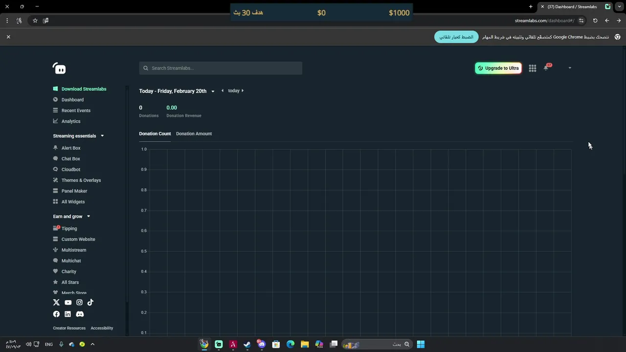This screenshot has width=626, height=352.
Task: Open Multichat
Action: click(x=71, y=261)
